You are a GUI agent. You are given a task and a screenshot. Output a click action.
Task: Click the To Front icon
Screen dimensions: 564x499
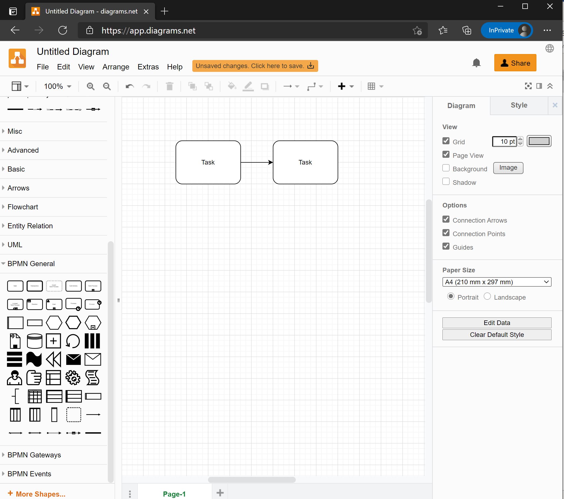[192, 86]
